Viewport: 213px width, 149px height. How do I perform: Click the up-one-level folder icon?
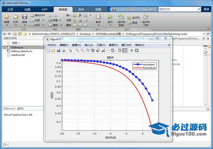tap(15, 34)
